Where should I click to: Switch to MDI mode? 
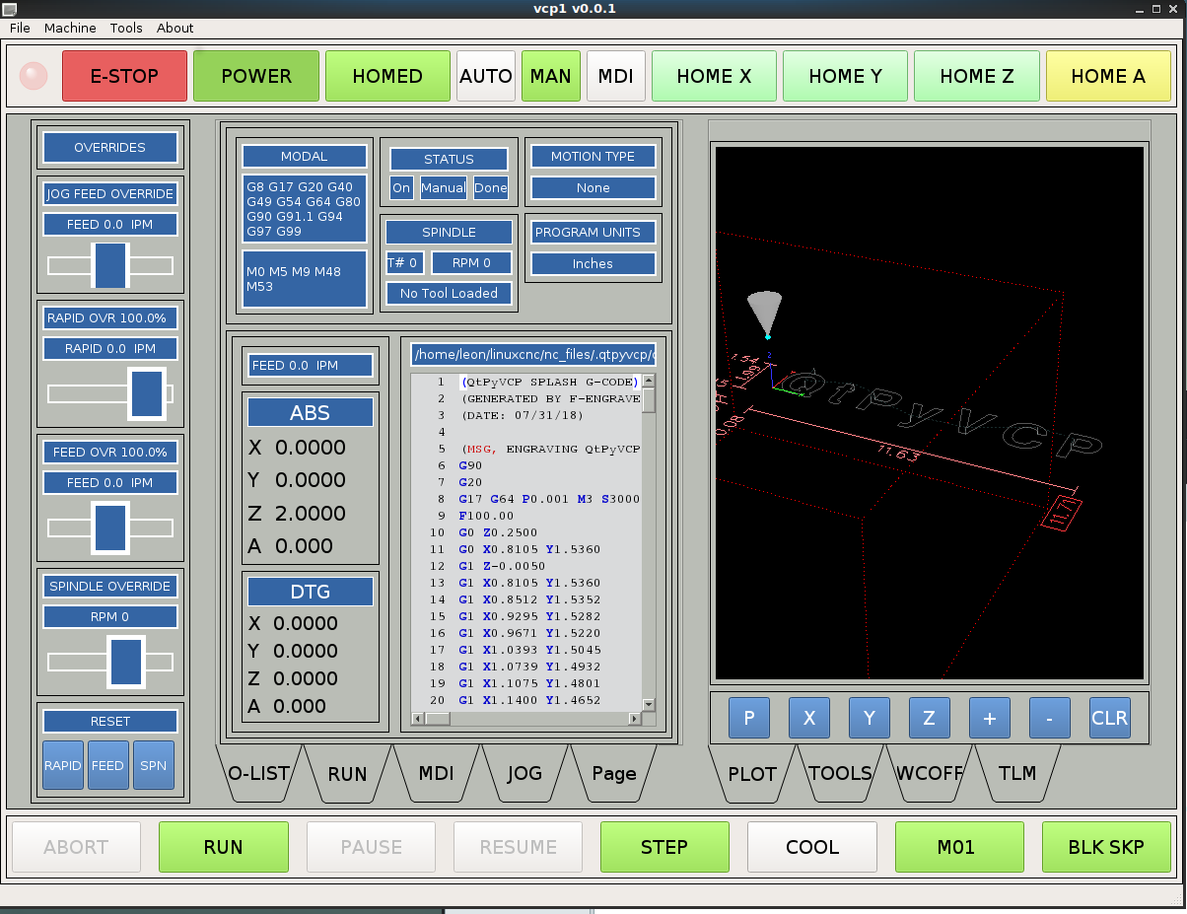(616, 76)
